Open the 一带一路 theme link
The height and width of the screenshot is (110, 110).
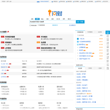click(x=3, y=70)
